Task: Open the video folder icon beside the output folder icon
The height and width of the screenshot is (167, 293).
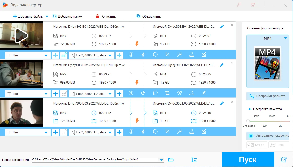Action: click(194, 160)
